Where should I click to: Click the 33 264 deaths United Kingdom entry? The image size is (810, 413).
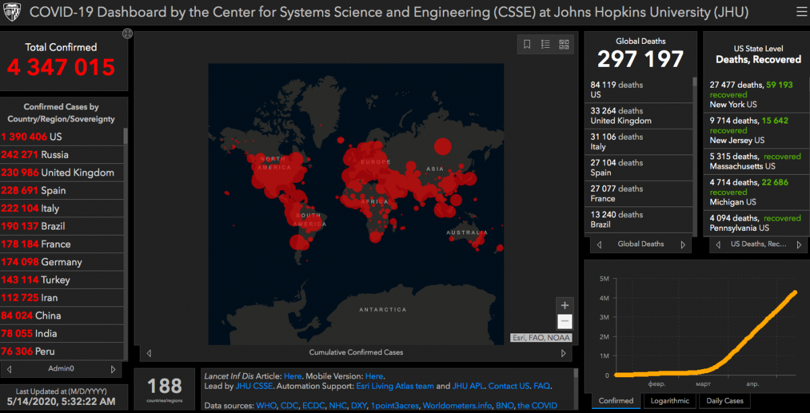639,116
